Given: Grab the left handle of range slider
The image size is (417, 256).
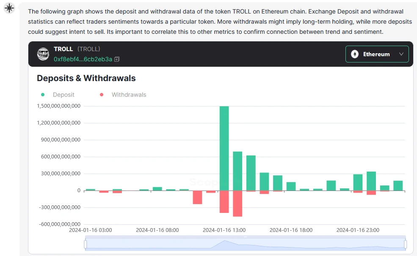Looking at the screenshot, I should pyautogui.click(x=86, y=244).
